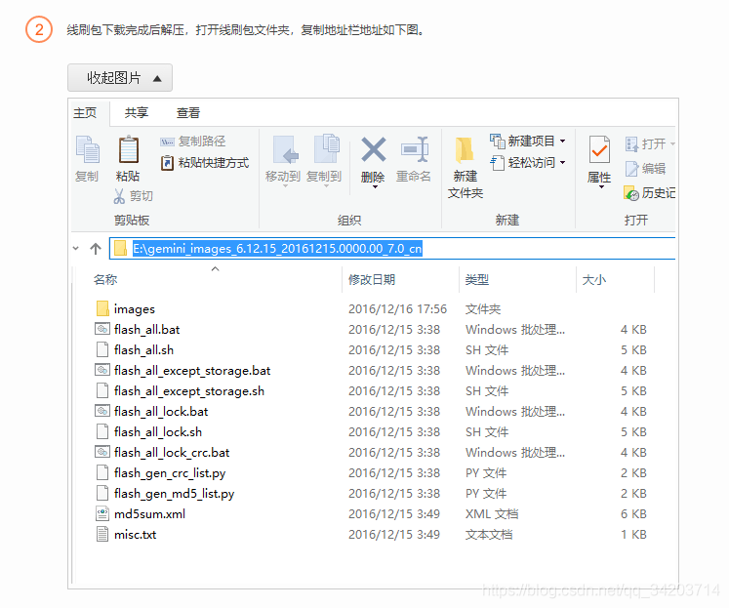
Task: Click 文本文档 type cell
Action: [x=489, y=534]
